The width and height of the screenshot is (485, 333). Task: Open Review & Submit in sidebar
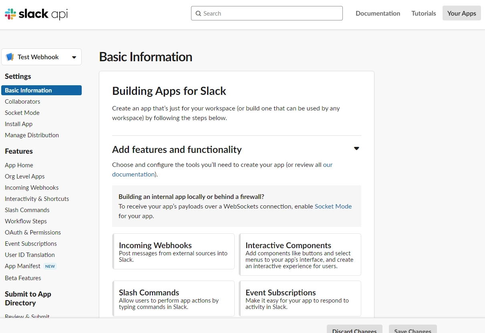pyautogui.click(x=27, y=316)
